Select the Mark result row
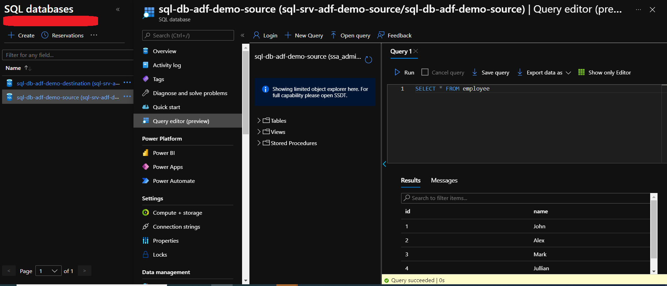 (x=525, y=254)
